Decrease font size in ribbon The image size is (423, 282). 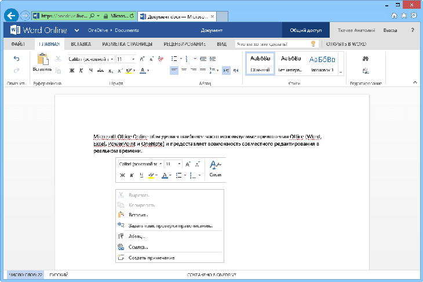coord(151,59)
